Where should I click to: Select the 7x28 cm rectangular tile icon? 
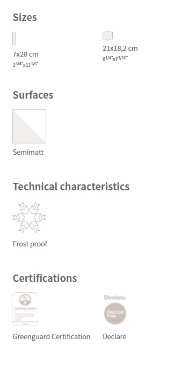14,38
